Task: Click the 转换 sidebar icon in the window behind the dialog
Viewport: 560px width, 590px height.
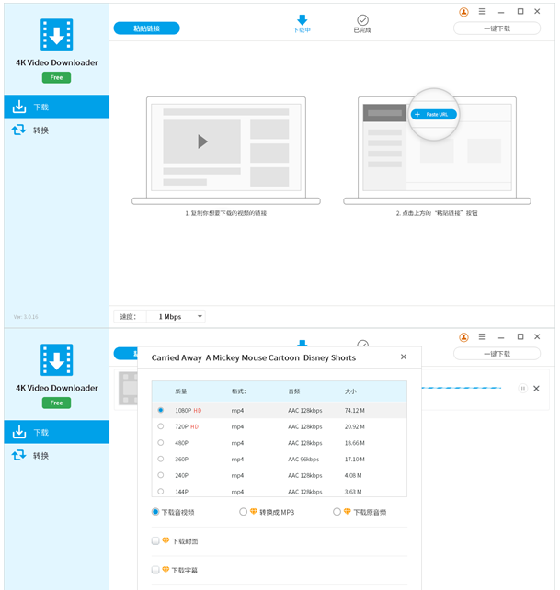Action: tap(18, 455)
